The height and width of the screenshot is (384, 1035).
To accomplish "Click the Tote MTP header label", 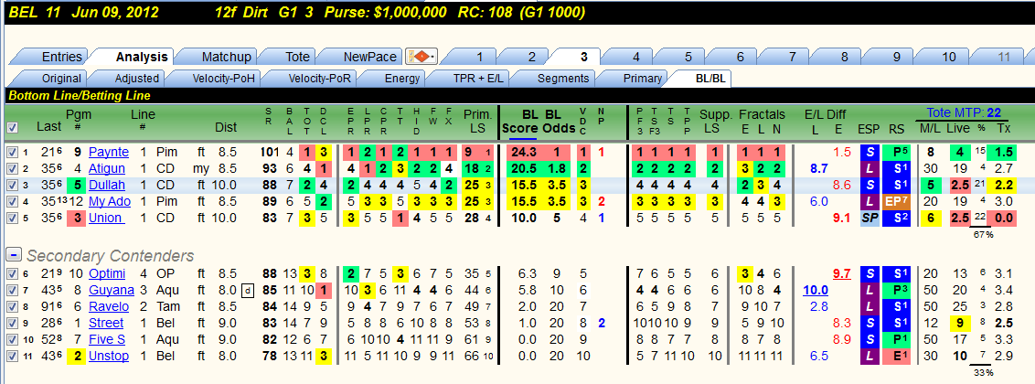I will pyautogui.click(x=965, y=112).
